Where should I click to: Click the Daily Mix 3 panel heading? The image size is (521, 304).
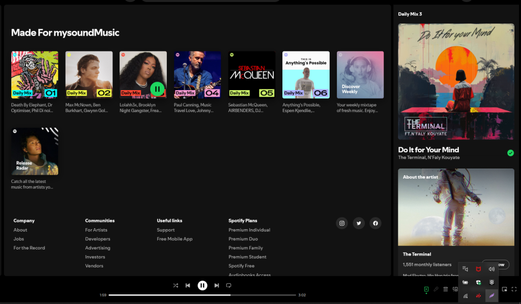[x=410, y=14]
